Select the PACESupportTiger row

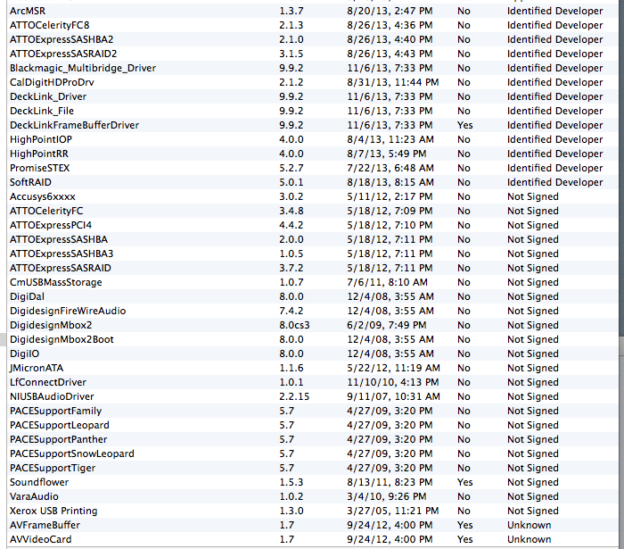312,468
